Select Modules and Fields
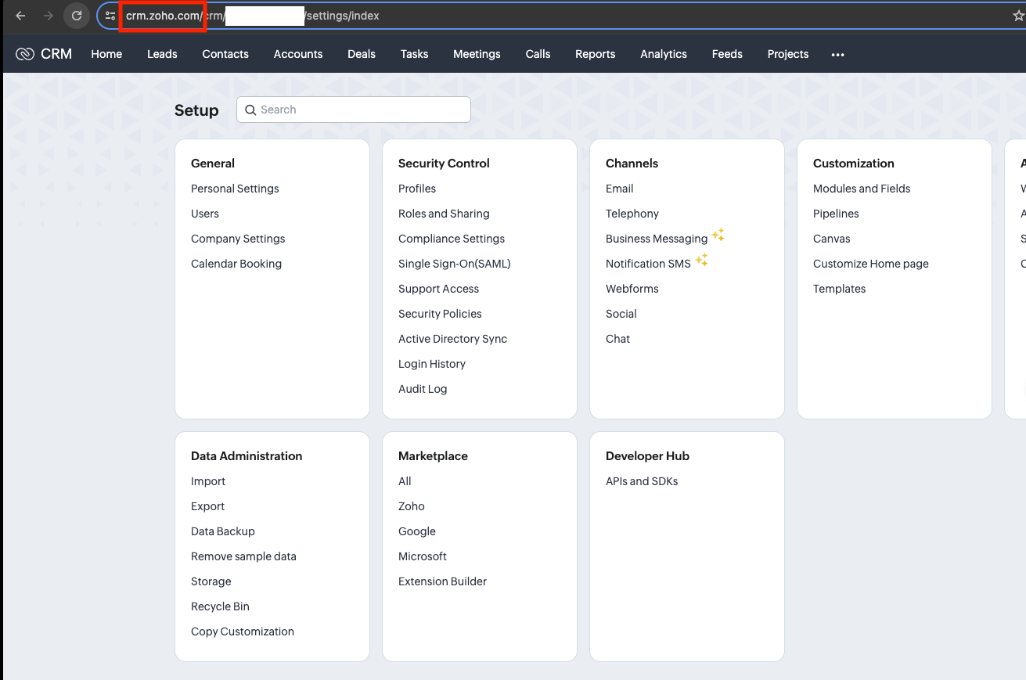 (x=862, y=189)
